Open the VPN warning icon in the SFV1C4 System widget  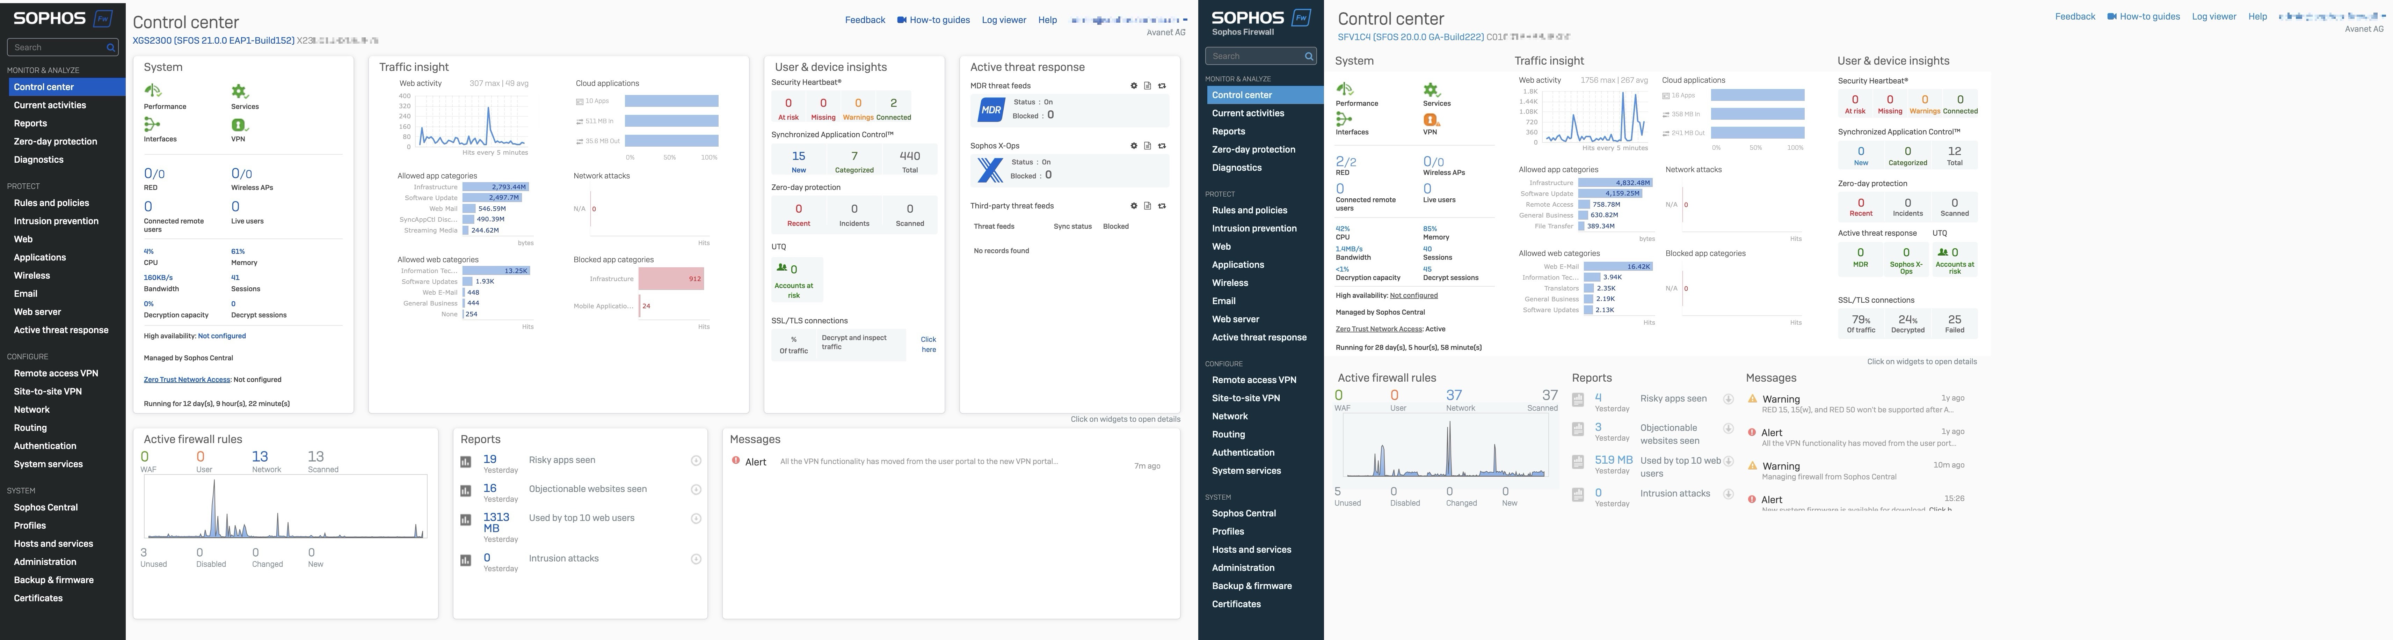pyautogui.click(x=1432, y=120)
